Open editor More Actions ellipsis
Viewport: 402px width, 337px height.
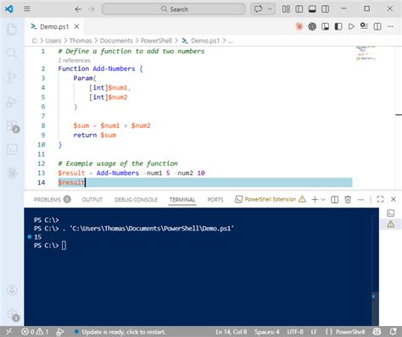[x=390, y=26]
